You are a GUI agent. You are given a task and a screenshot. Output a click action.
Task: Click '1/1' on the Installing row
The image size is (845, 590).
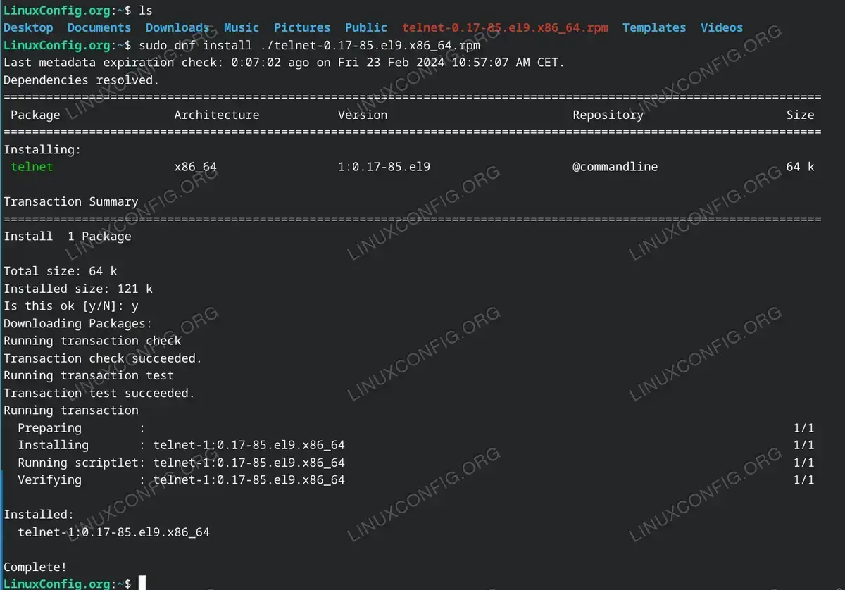coord(803,445)
